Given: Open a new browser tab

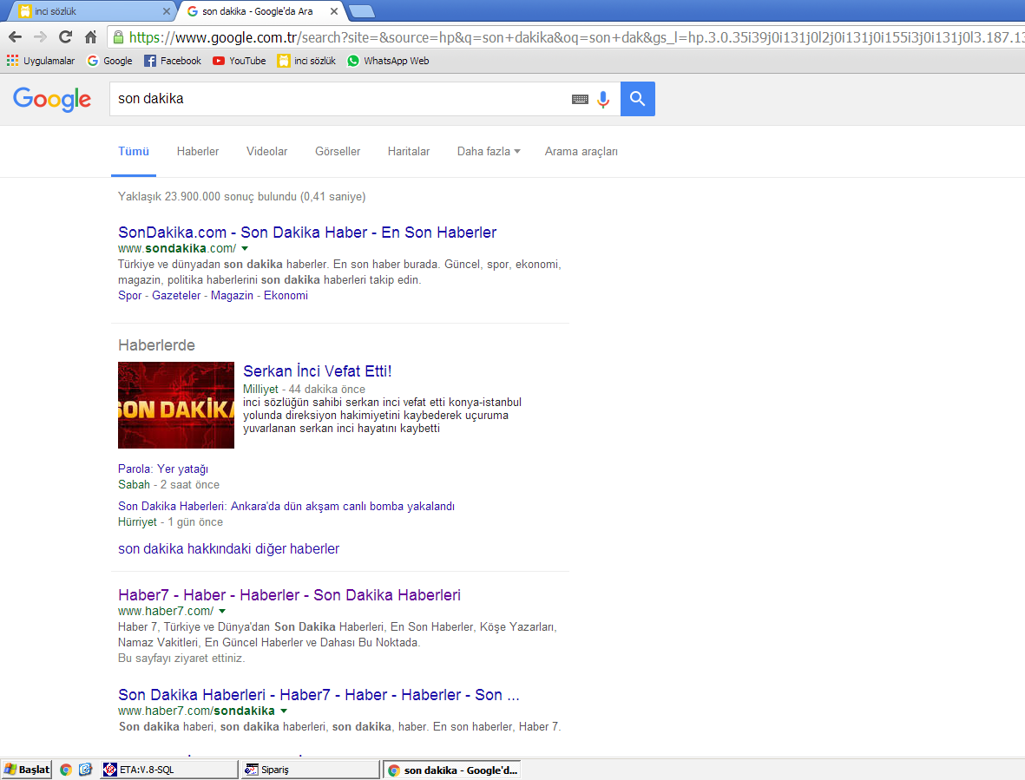Looking at the screenshot, I should click(x=362, y=11).
